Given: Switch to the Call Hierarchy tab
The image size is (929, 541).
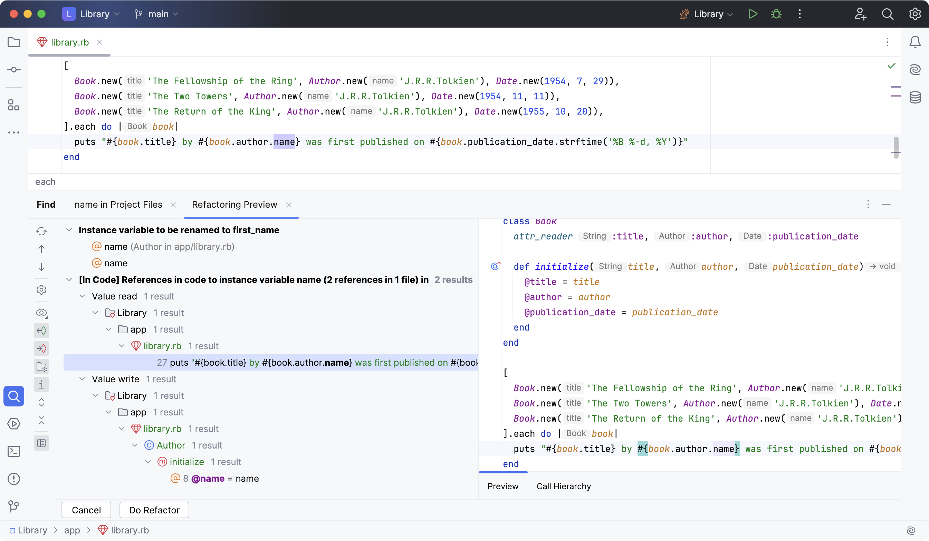Looking at the screenshot, I should (563, 486).
